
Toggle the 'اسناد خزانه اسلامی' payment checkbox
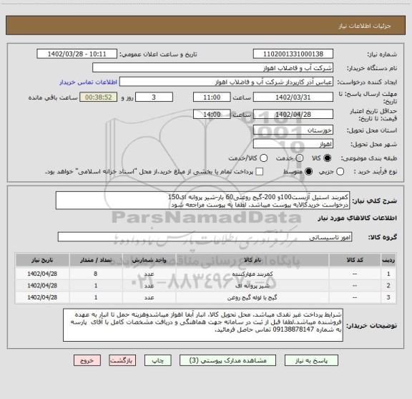pos(260,172)
